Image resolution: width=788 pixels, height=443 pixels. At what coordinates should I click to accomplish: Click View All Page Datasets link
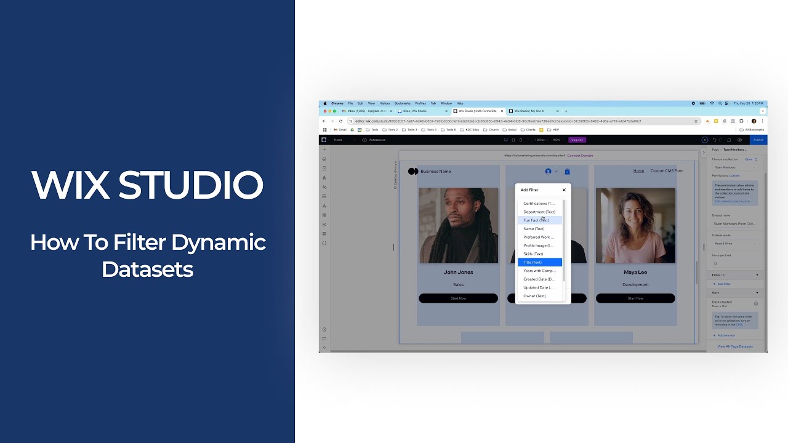click(x=735, y=346)
